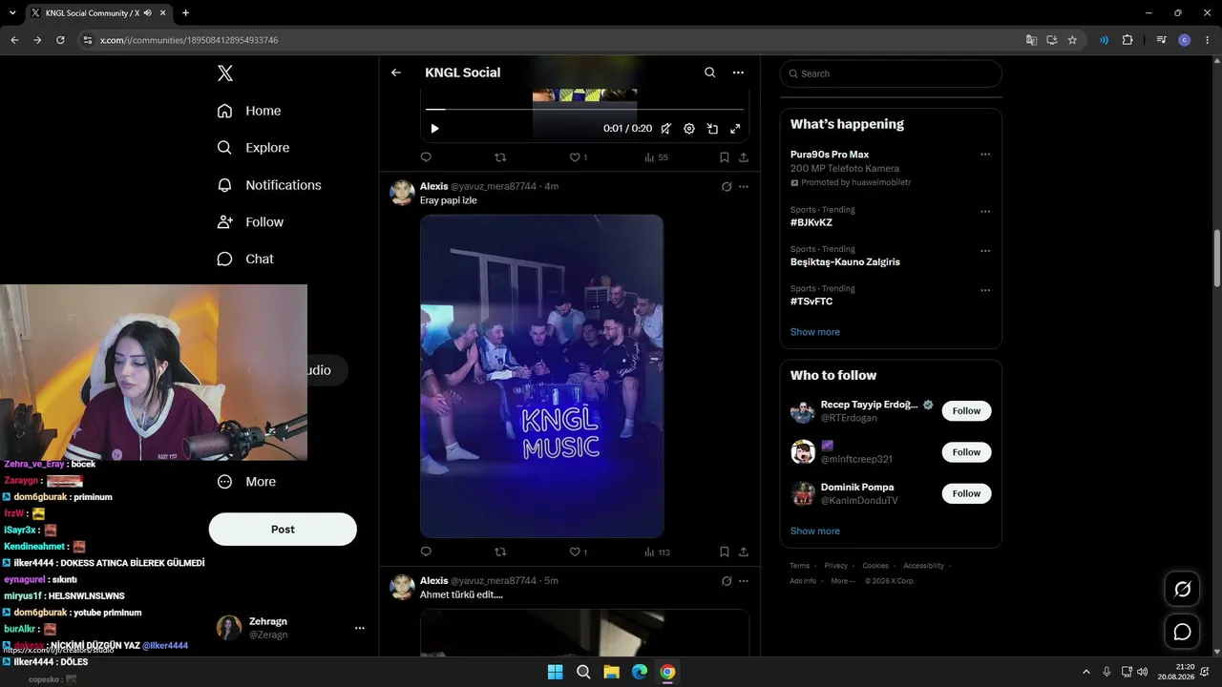
Task: Open Chrome media controls icon
Action: point(1161,40)
